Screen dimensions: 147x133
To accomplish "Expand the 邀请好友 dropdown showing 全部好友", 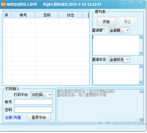I will click(119, 59).
